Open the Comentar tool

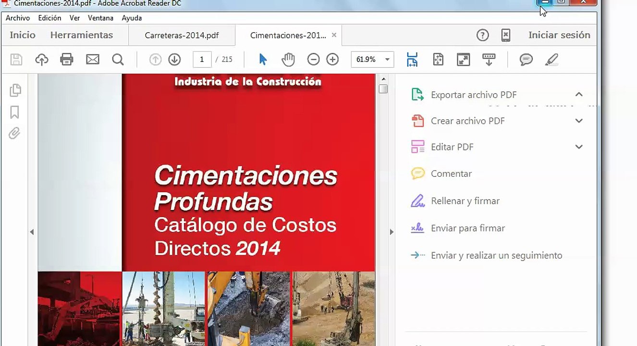click(x=441, y=173)
